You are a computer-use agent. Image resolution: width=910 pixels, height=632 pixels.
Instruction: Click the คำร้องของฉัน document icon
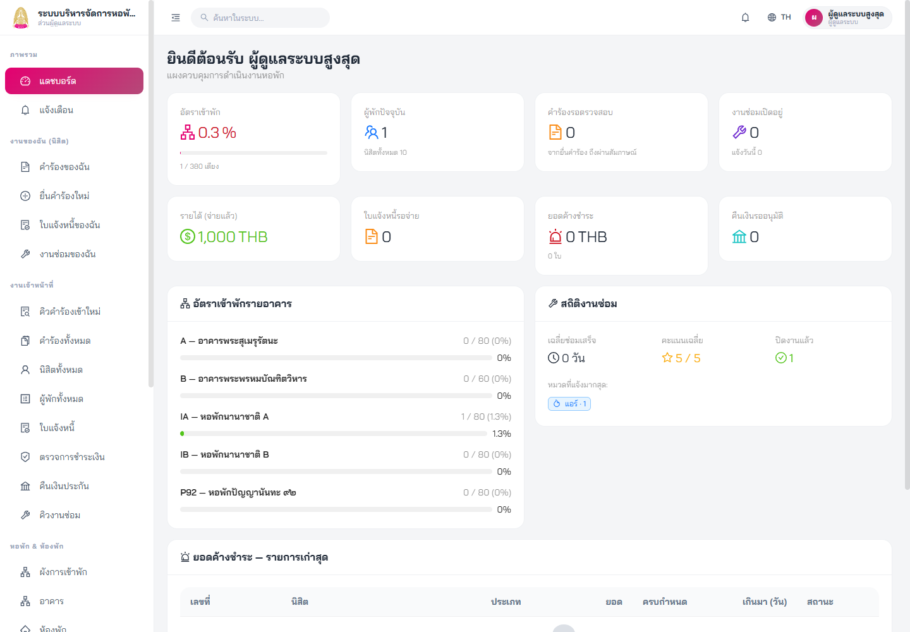pyautogui.click(x=25, y=167)
